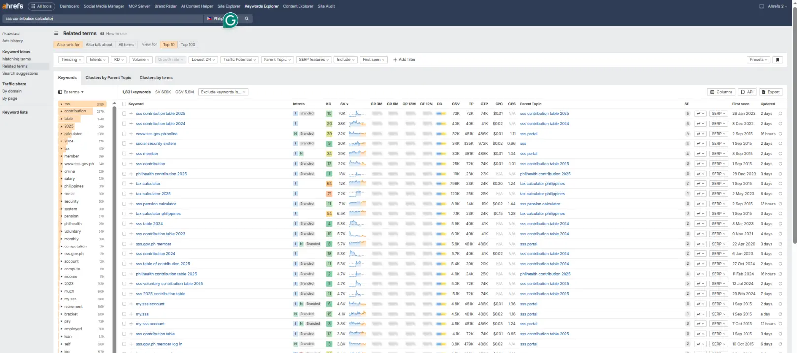This screenshot has width=797, height=353.
Task: Refresh icon for sss contribution table 2025 row
Action: click(780, 113)
